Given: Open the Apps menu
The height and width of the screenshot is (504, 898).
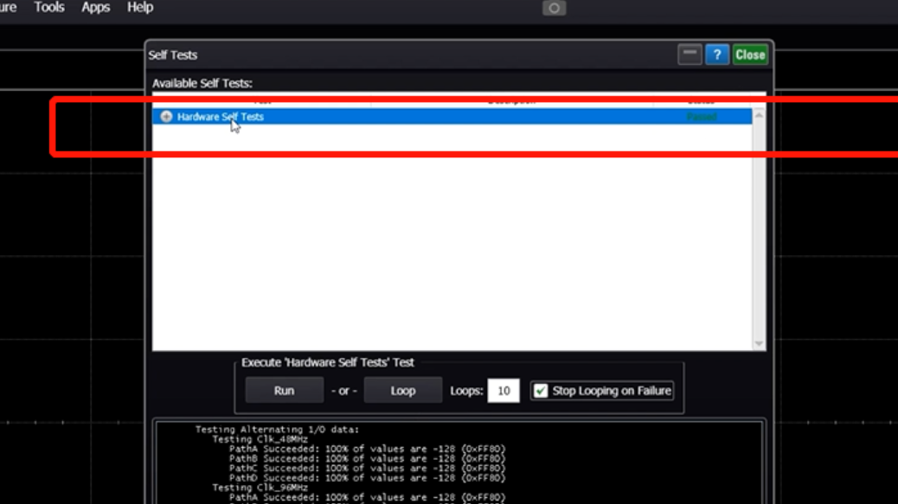Looking at the screenshot, I should click(95, 8).
